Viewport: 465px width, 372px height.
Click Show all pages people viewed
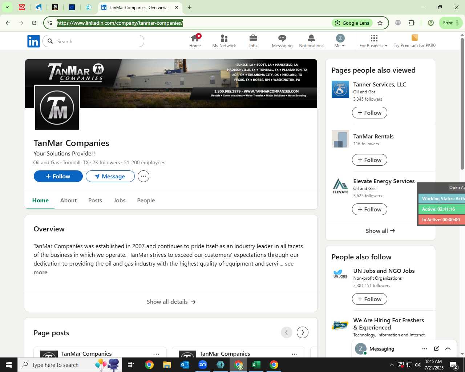pyautogui.click(x=380, y=231)
